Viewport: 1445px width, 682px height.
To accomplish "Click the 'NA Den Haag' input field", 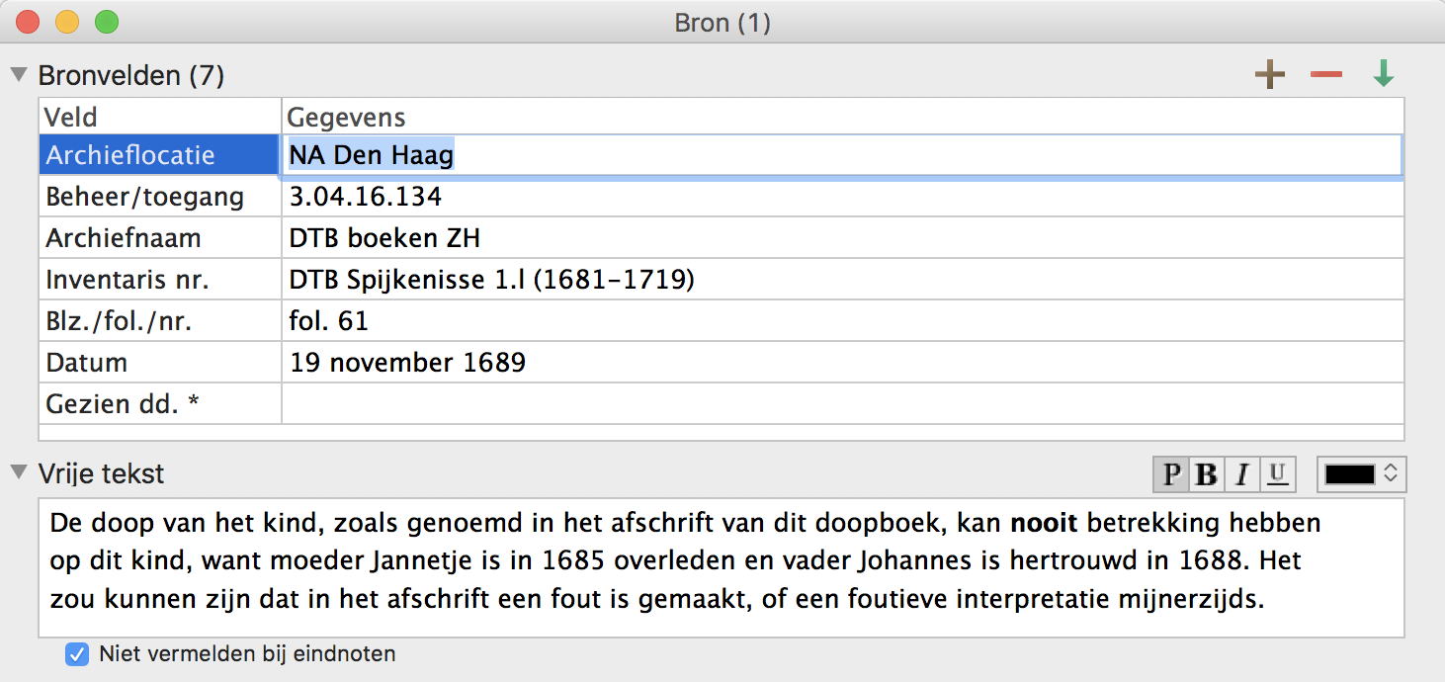I will pyautogui.click(x=842, y=155).
